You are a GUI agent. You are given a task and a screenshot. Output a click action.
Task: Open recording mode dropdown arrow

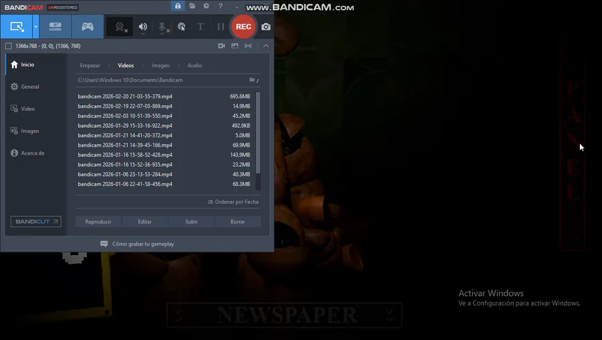(x=35, y=27)
